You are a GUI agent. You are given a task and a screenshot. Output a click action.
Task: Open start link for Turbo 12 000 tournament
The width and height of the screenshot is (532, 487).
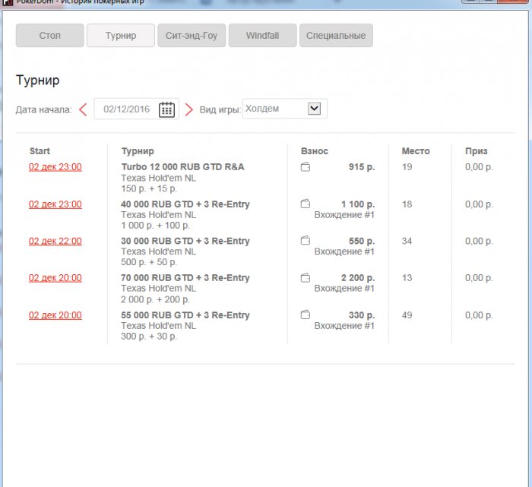(x=55, y=167)
